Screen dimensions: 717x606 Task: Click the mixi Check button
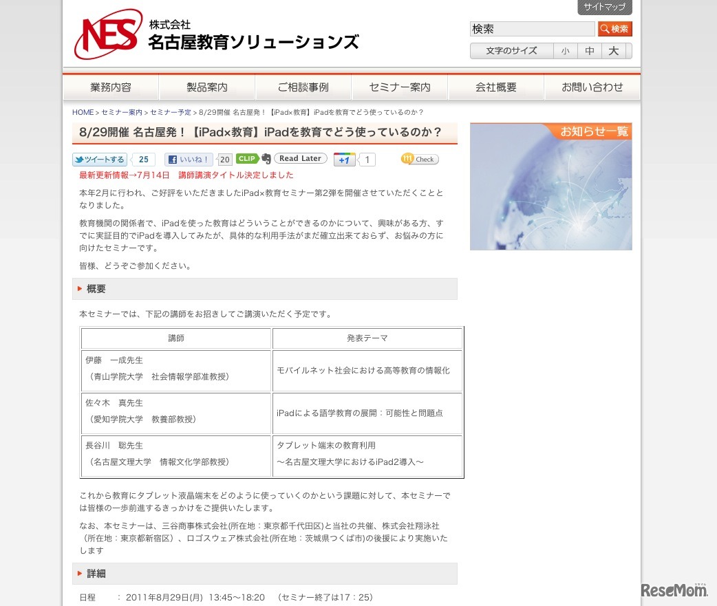[420, 159]
